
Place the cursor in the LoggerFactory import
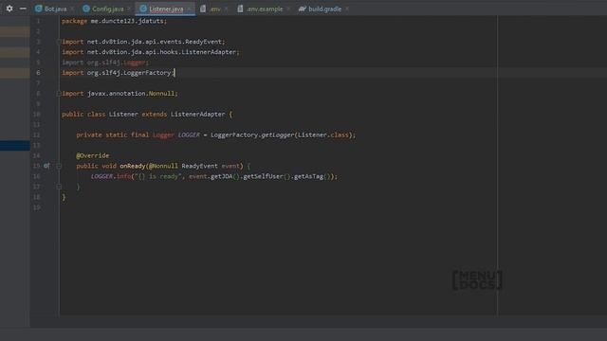(118, 73)
